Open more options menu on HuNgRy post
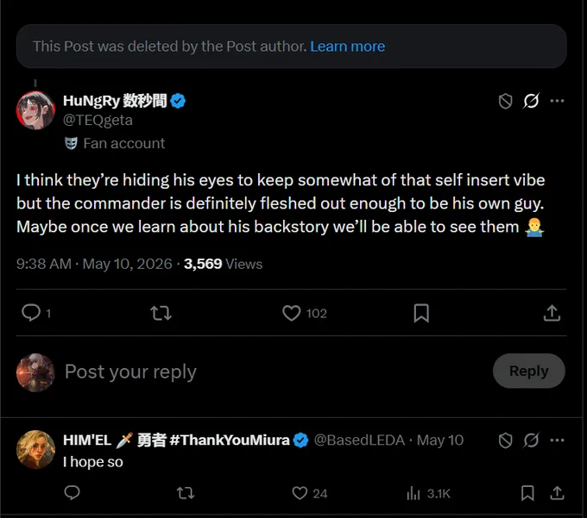The image size is (587, 518). click(x=557, y=101)
